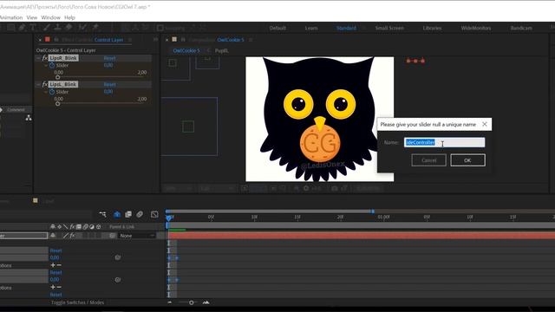This screenshot has width=555, height=312.
Task: Toggle the shy switch on the selected layer row
Action: 53,236
